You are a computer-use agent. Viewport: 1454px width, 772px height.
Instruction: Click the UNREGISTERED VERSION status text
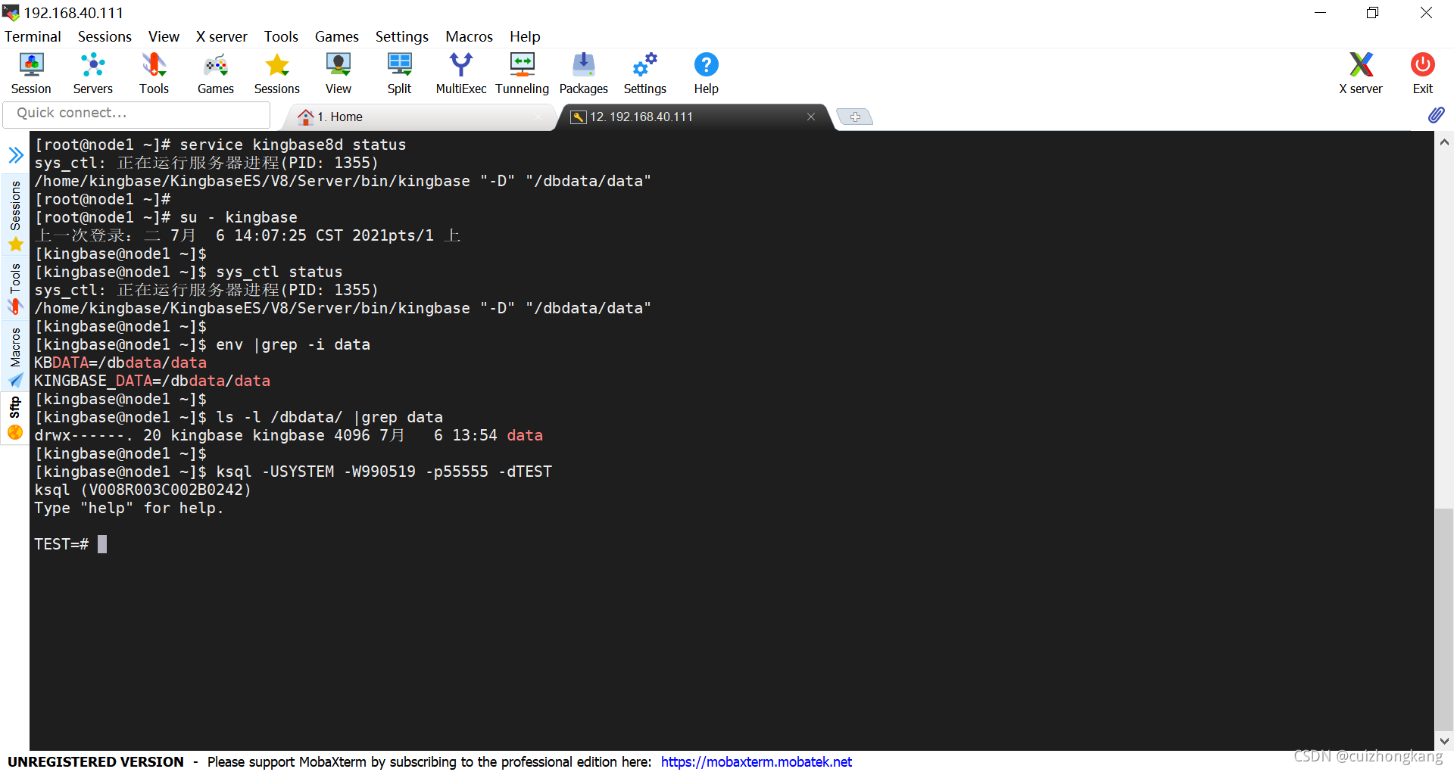tap(95, 761)
